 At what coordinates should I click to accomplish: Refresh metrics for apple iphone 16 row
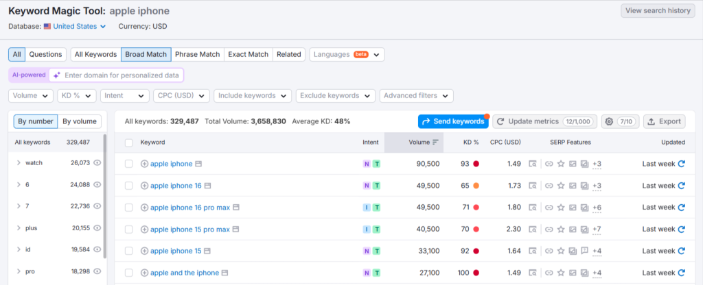tap(682, 186)
